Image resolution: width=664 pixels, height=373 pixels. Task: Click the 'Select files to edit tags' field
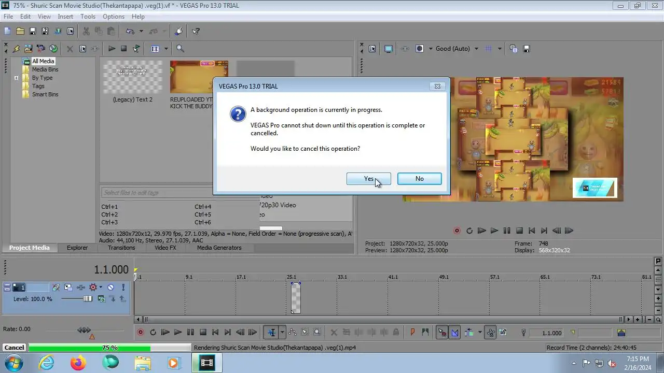[x=179, y=193]
